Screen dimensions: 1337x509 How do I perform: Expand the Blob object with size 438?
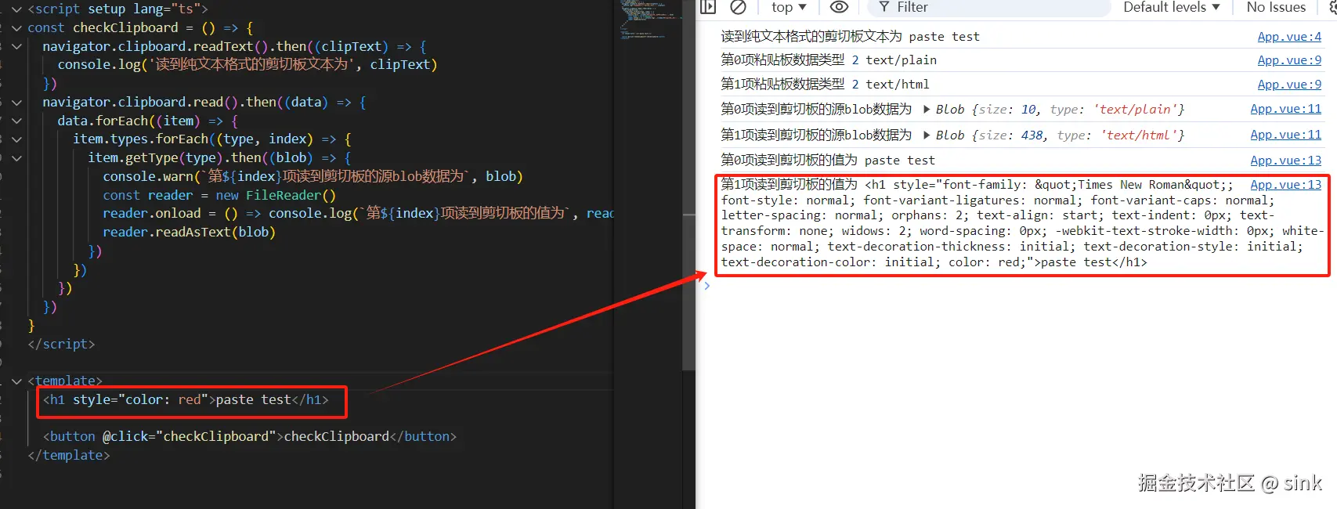coord(927,135)
